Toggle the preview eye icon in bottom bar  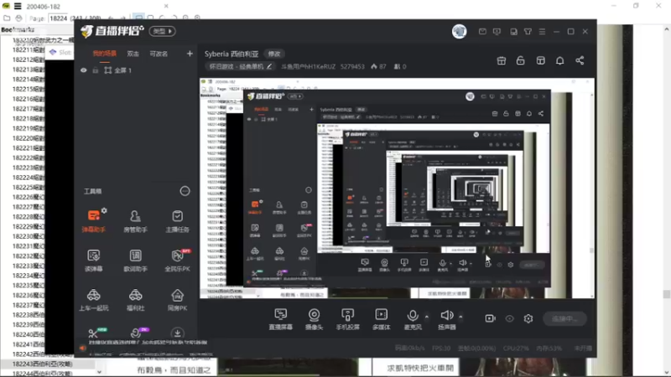click(x=509, y=318)
